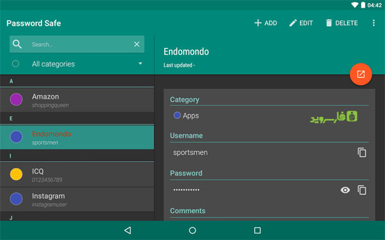Click the shoppingqueen username under Amazon
Viewport: 385px width, 240px height.
click(50, 106)
